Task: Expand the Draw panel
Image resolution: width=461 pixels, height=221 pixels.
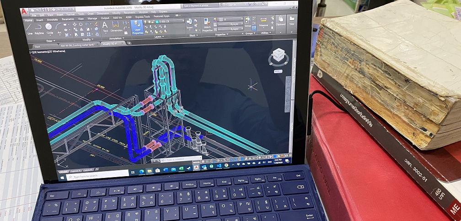Action: [x=51, y=41]
